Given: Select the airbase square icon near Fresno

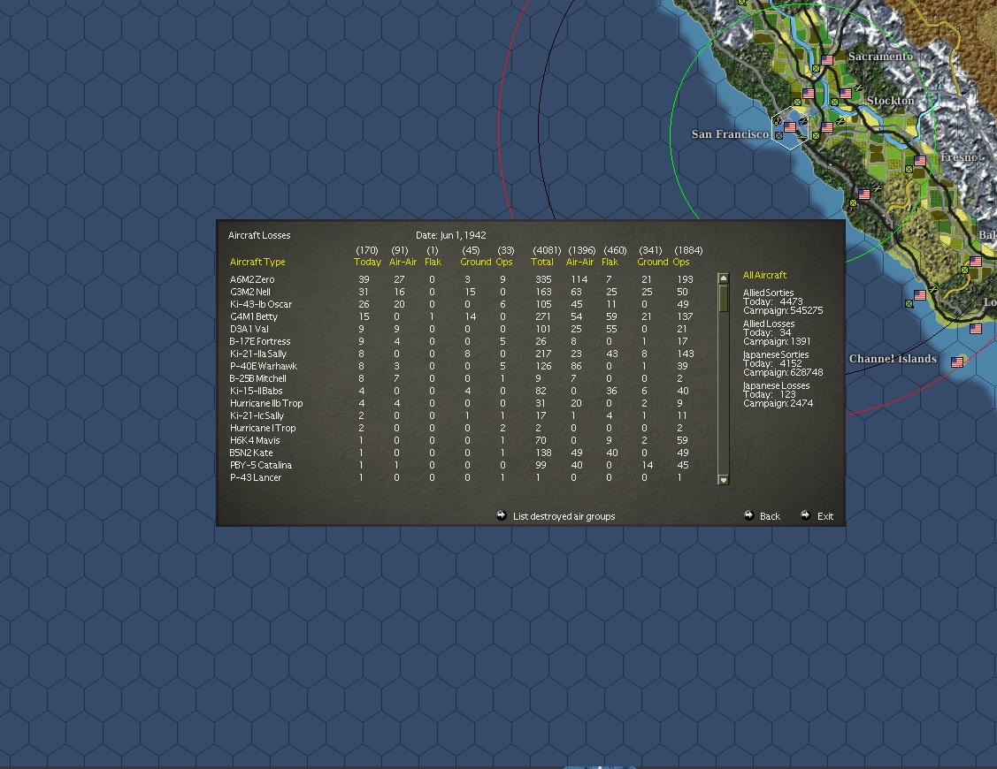Looking at the screenshot, I should [x=909, y=169].
